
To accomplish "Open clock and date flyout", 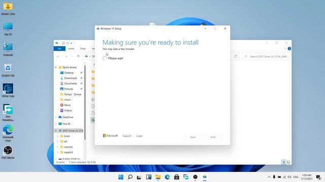I will pyautogui.click(x=306, y=177).
